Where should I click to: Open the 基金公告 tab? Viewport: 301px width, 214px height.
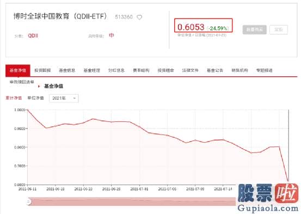(x=215, y=70)
